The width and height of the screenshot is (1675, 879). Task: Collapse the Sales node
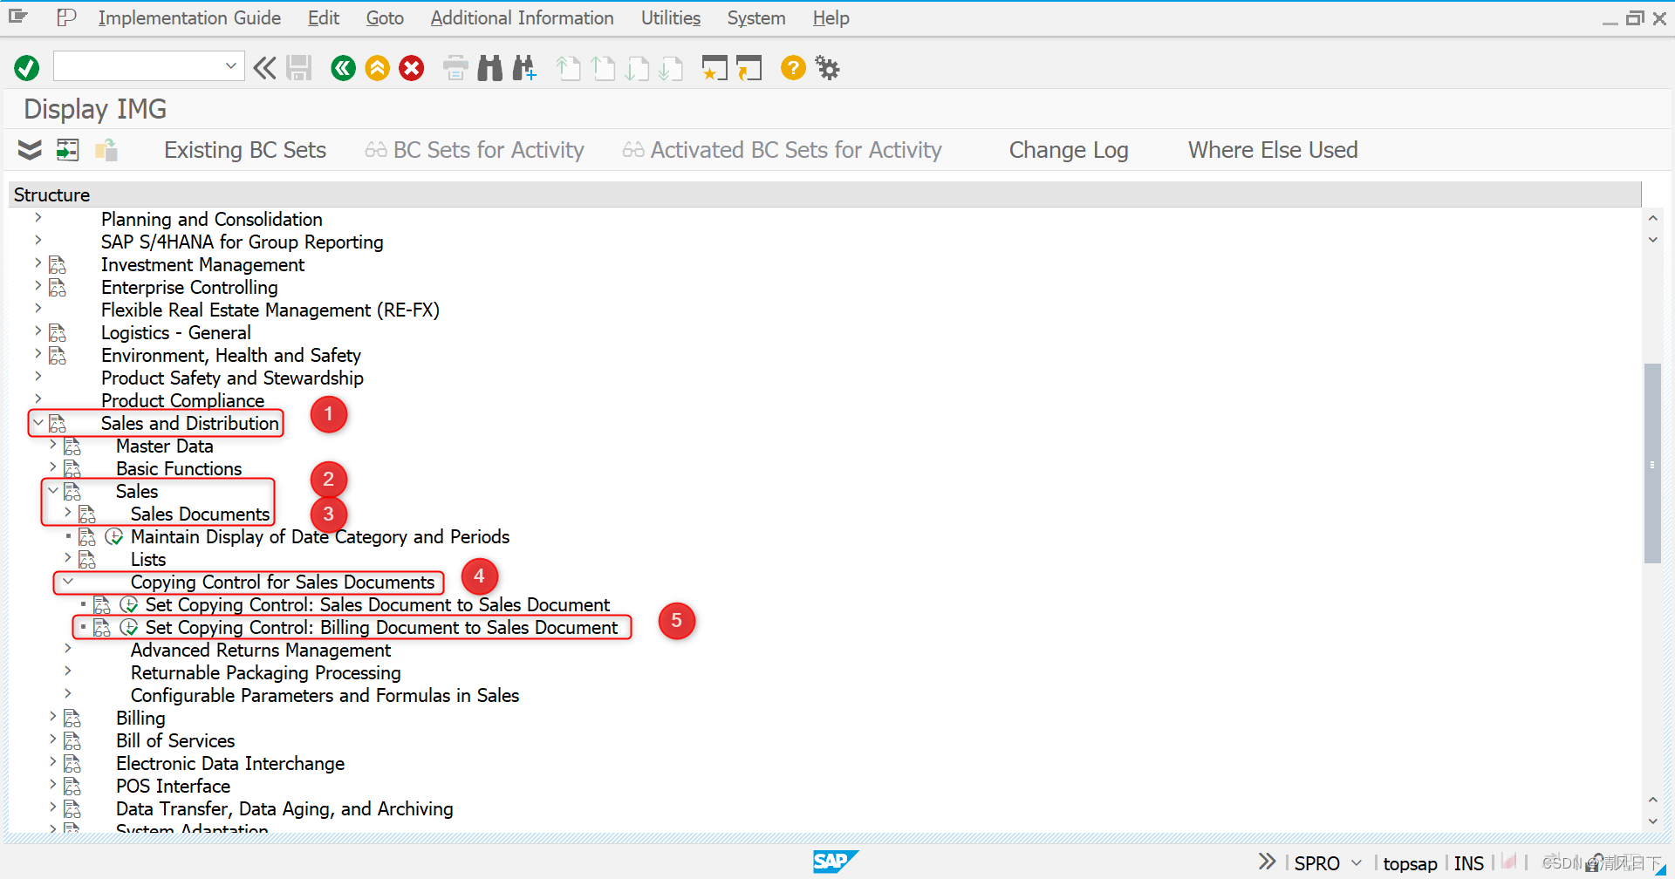click(x=53, y=490)
